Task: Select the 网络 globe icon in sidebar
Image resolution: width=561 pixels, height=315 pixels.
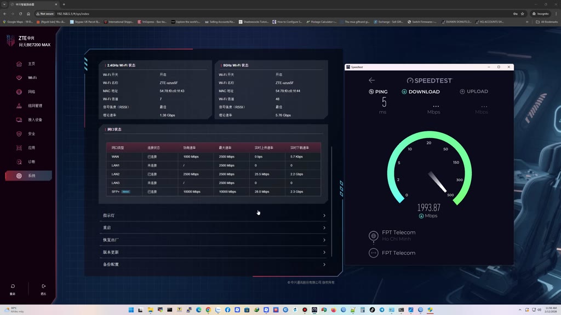Action: [x=19, y=92]
